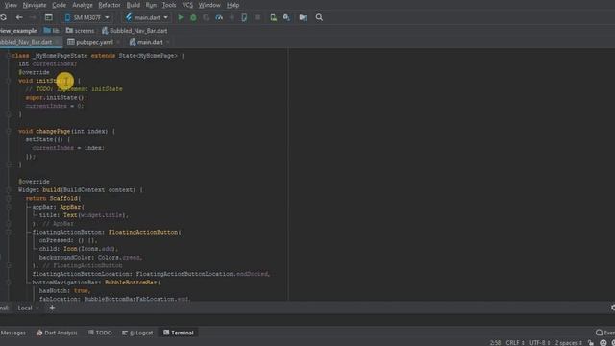Open the View menu
The image size is (615, 346).
(x=11, y=5)
